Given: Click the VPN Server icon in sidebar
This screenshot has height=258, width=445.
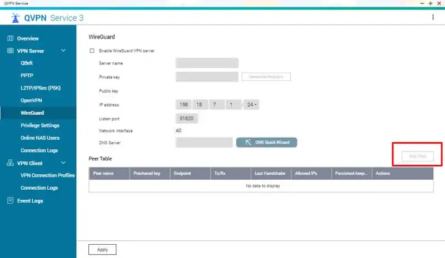Looking at the screenshot, I should (11, 50).
